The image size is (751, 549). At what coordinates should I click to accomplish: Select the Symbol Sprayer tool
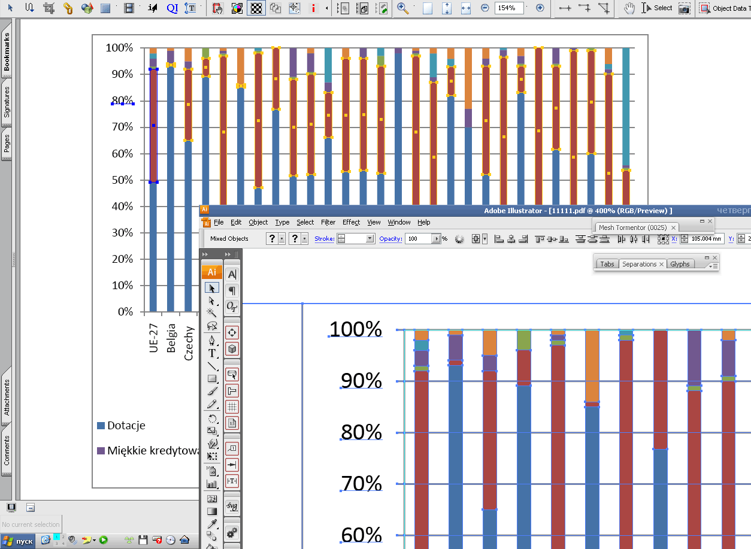tap(211, 471)
